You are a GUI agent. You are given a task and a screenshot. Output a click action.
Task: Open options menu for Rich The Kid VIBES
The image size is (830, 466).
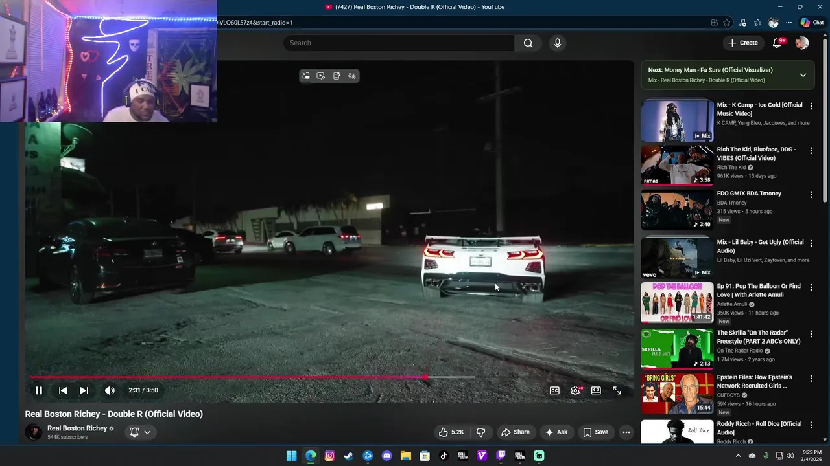pos(811,150)
